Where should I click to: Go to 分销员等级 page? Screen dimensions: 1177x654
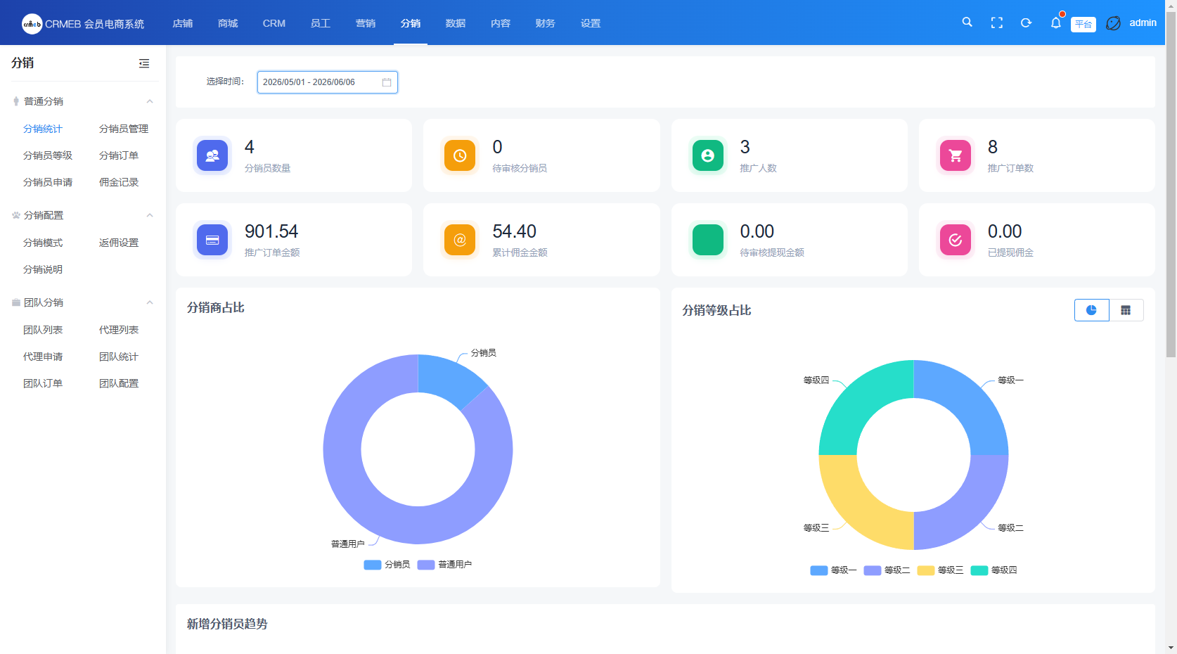pos(48,155)
